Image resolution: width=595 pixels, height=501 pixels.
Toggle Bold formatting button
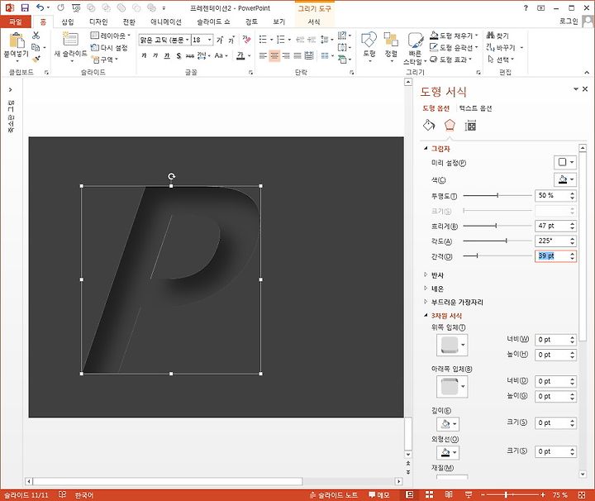pos(144,56)
